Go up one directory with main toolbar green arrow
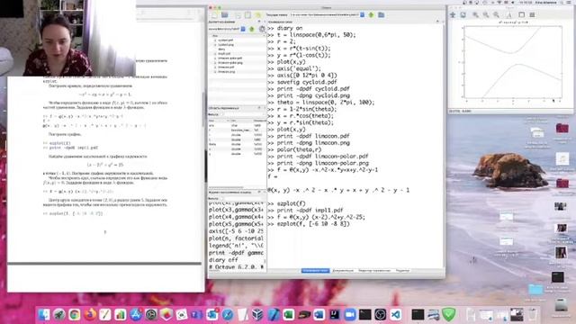The height and width of the screenshot is (324, 576). click(x=371, y=14)
